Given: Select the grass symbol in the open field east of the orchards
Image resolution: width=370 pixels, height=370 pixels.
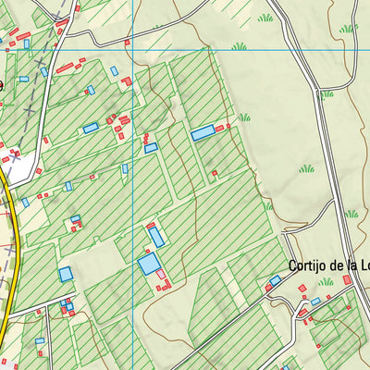Looking at the screenshot, I should [306, 168].
